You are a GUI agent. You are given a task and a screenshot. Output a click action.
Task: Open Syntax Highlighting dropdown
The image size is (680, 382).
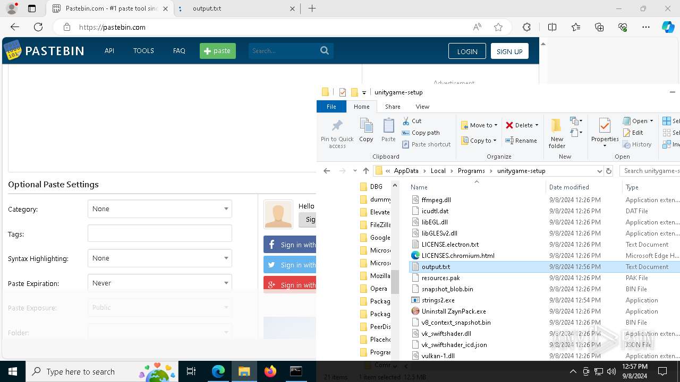[x=160, y=258]
